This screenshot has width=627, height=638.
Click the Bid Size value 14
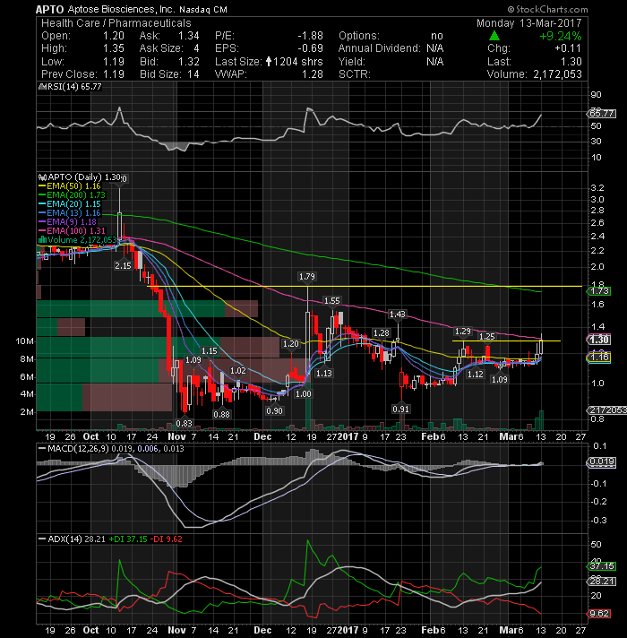pos(193,74)
